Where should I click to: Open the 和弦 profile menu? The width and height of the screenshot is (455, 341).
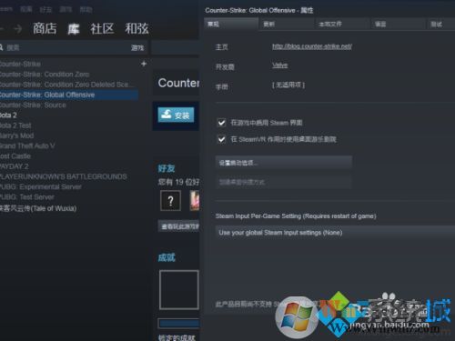click(x=136, y=28)
